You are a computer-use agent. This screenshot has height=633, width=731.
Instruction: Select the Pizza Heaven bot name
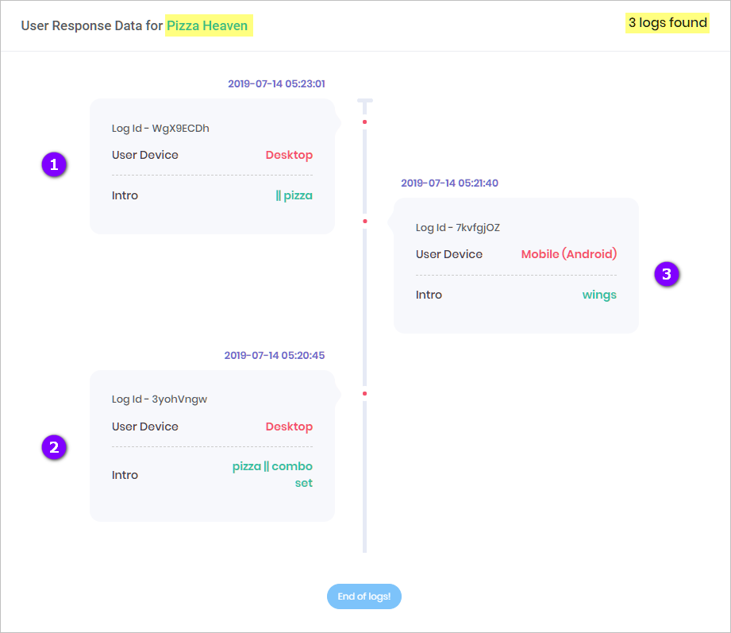207,25
